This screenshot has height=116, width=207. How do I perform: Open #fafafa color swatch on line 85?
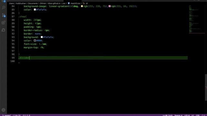(x=35, y=10)
